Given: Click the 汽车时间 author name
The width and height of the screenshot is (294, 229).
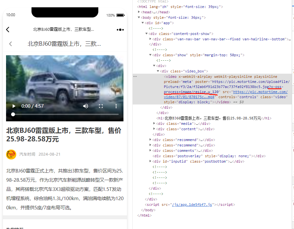Looking at the screenshot, I should click(27, 154).
